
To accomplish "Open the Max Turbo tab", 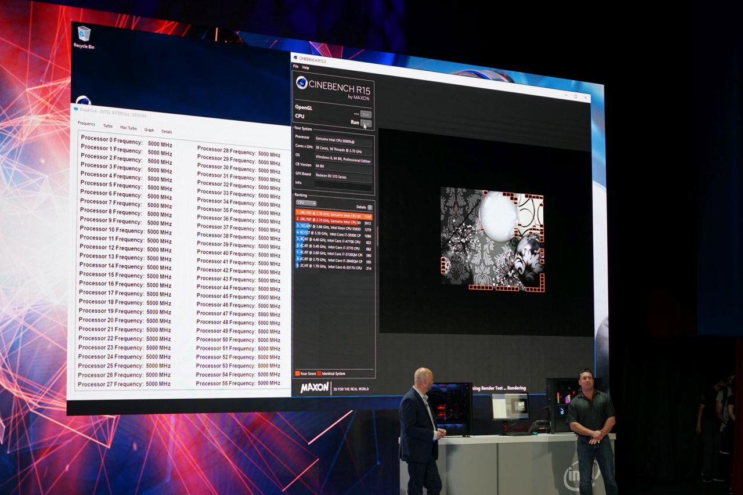I will click(x=128, y=128).
